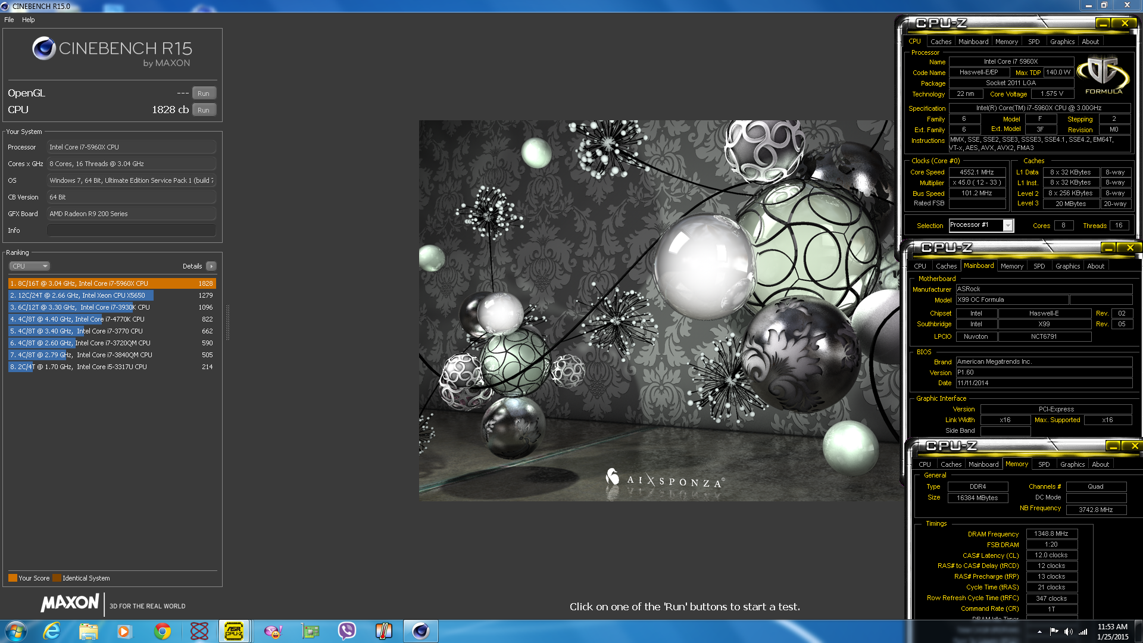Image resolution: width=1143 pixels, height=643 pixels.
Task: Click Core Speed value 4552.1 MHz
Action: tap(977, 172)
